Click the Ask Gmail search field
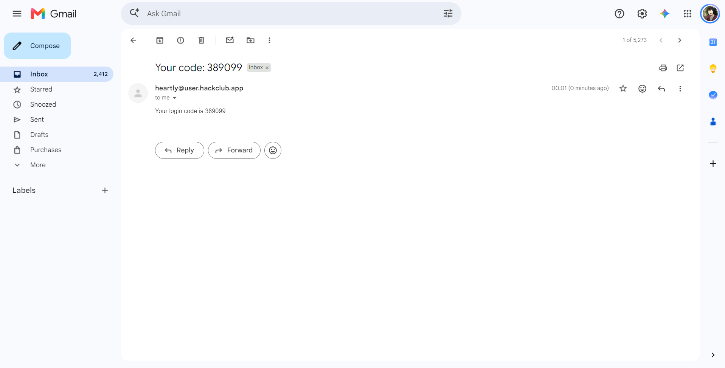The height and width of the screenshot is (368, 725). pyautogui.click(x=291, y=14)
